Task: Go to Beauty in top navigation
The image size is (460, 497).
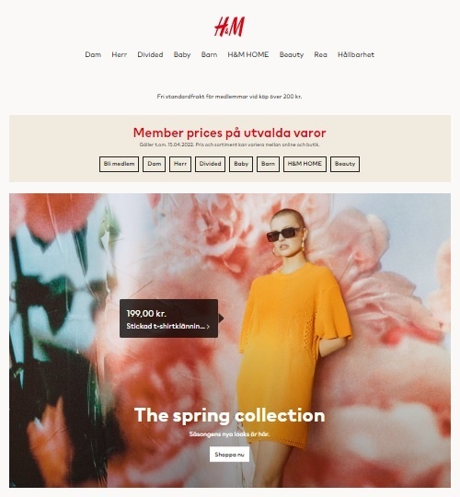Action: [x=292, y=54]
